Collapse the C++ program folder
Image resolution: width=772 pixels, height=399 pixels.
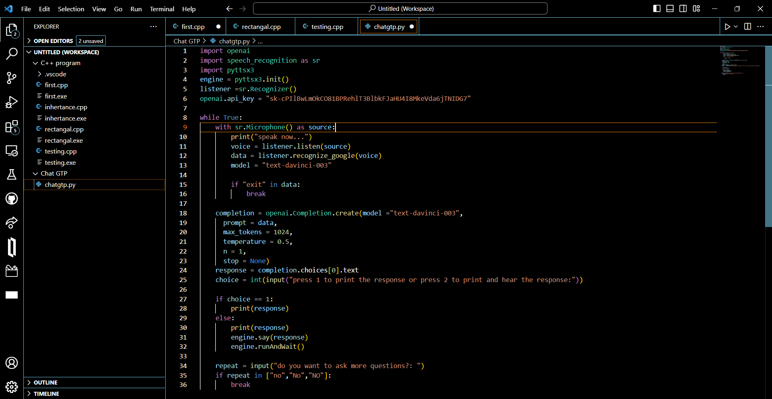36,63
